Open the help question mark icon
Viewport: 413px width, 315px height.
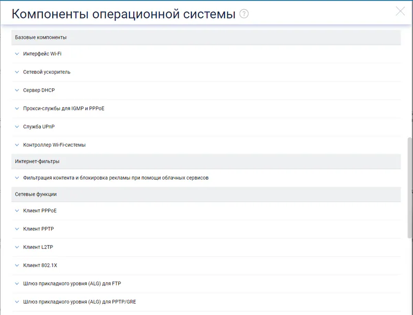(244, 14)
